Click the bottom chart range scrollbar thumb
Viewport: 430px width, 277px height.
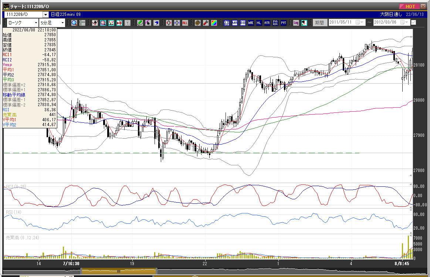click(119, 271)
